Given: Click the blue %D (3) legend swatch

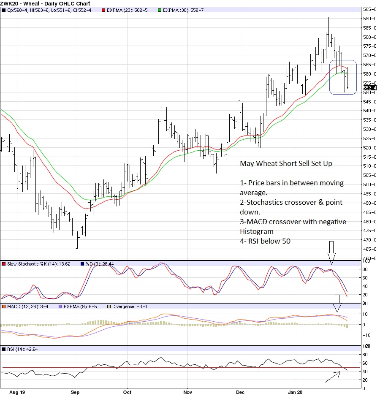Looking at the screenshot, I should 82,264.
